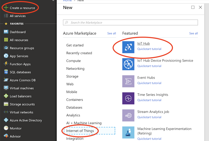Screen dimensions: 209x141
Task: Click the Virtual machines sidebar label
Action: tap(22, 88)
